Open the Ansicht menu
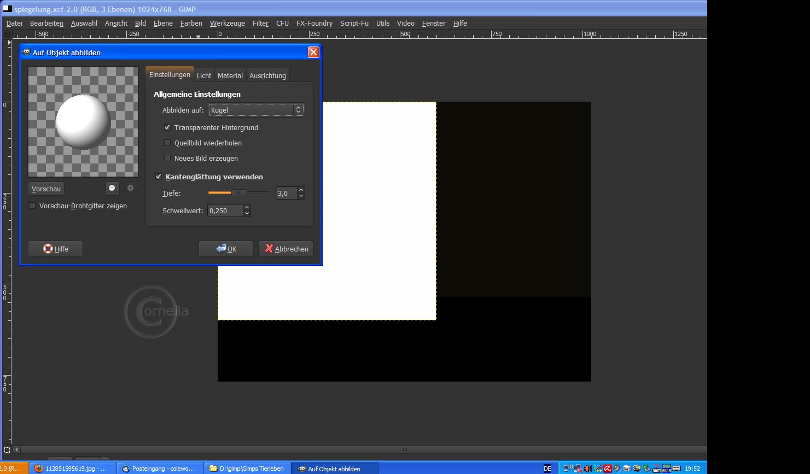The height and width of the screenshot is (474, 810). [x=116, y=23]
